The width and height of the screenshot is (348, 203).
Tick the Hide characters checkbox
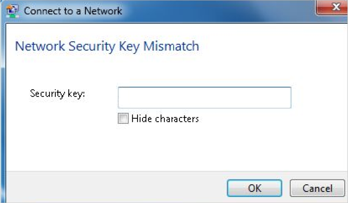tap(123, 119)
